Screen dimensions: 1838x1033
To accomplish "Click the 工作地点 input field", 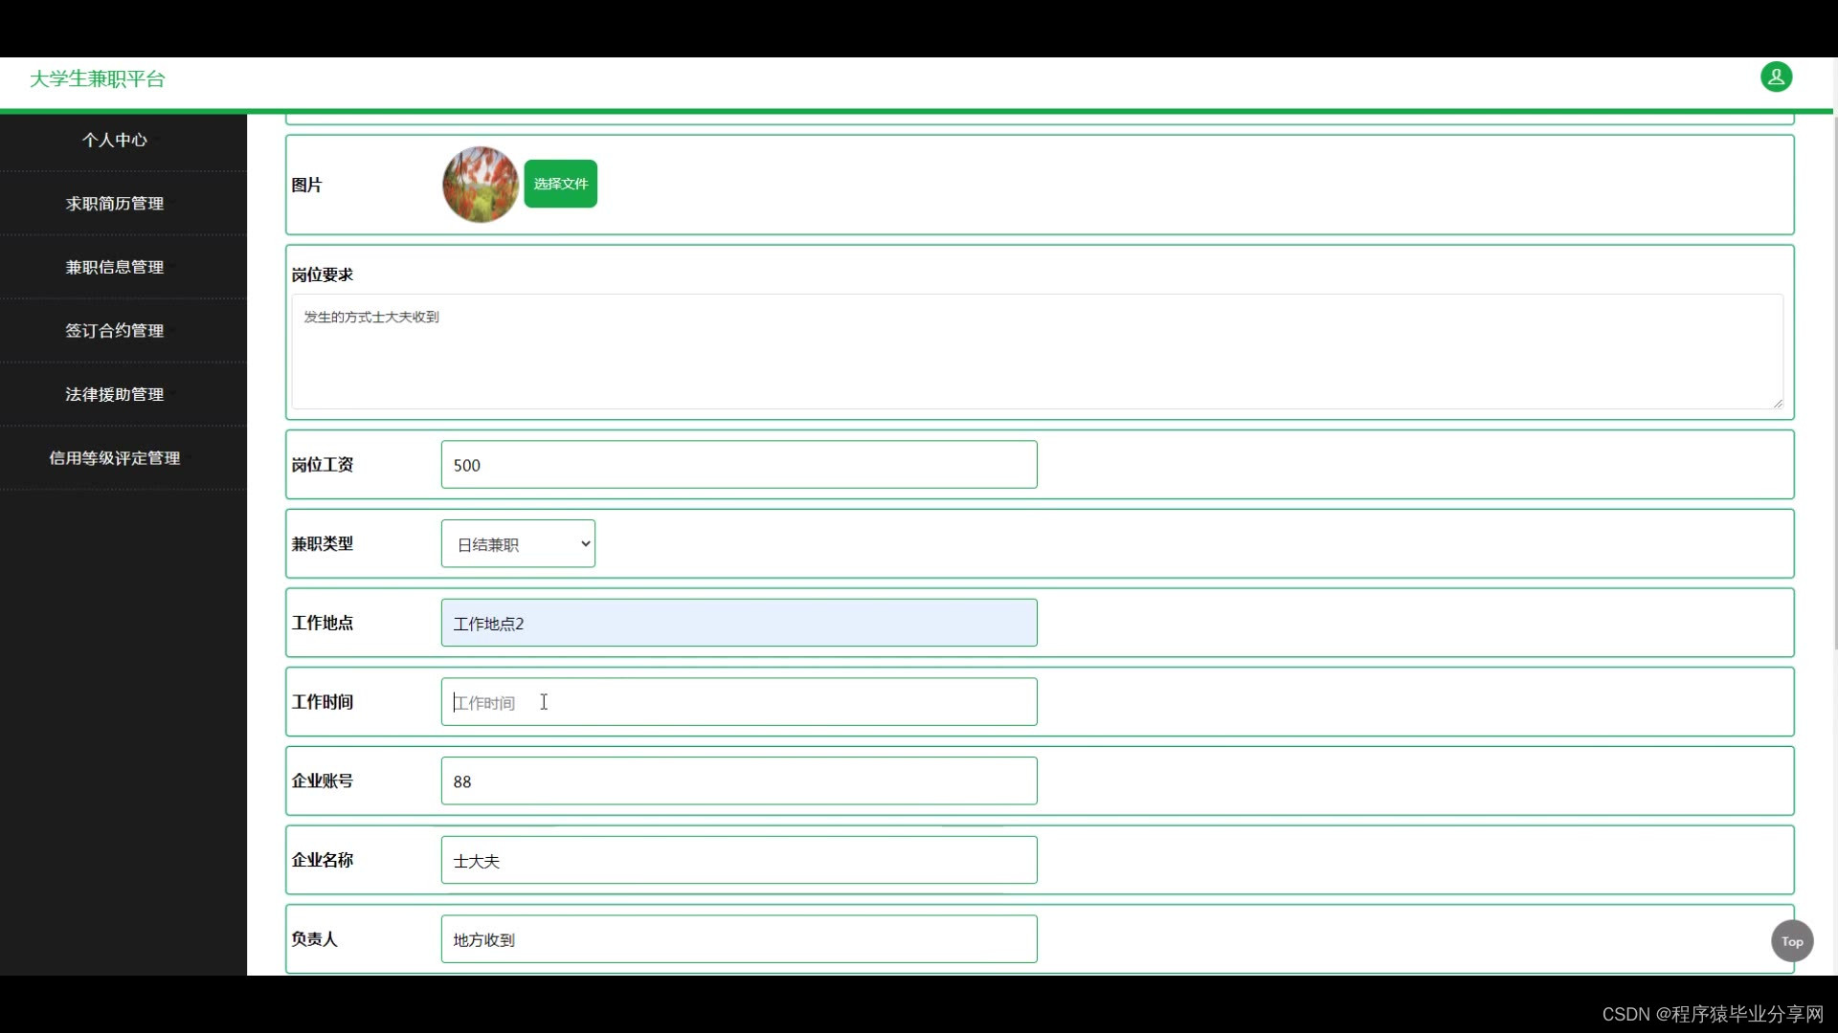I will (x=738, y=624).
